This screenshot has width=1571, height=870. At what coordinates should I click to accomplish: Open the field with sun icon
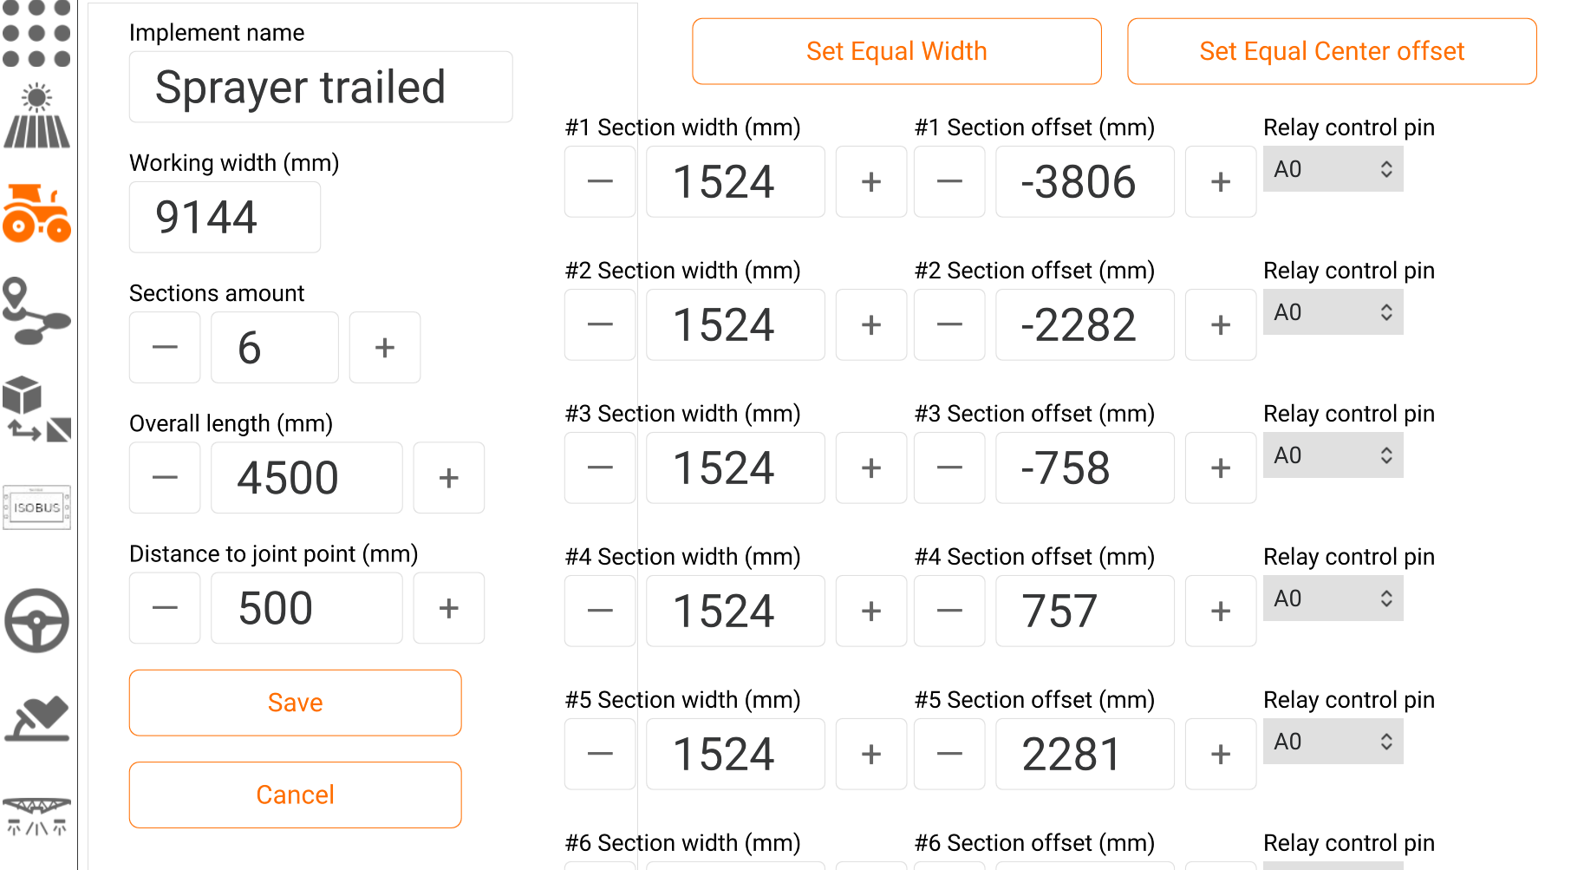click(36, 117)
